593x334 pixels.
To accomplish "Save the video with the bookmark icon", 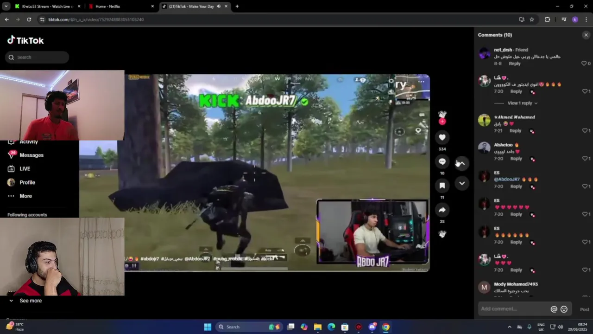I will [442, 186].
